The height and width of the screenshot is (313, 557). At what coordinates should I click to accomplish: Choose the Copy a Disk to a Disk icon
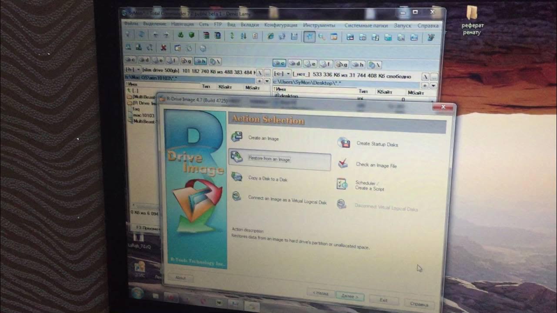236,177
